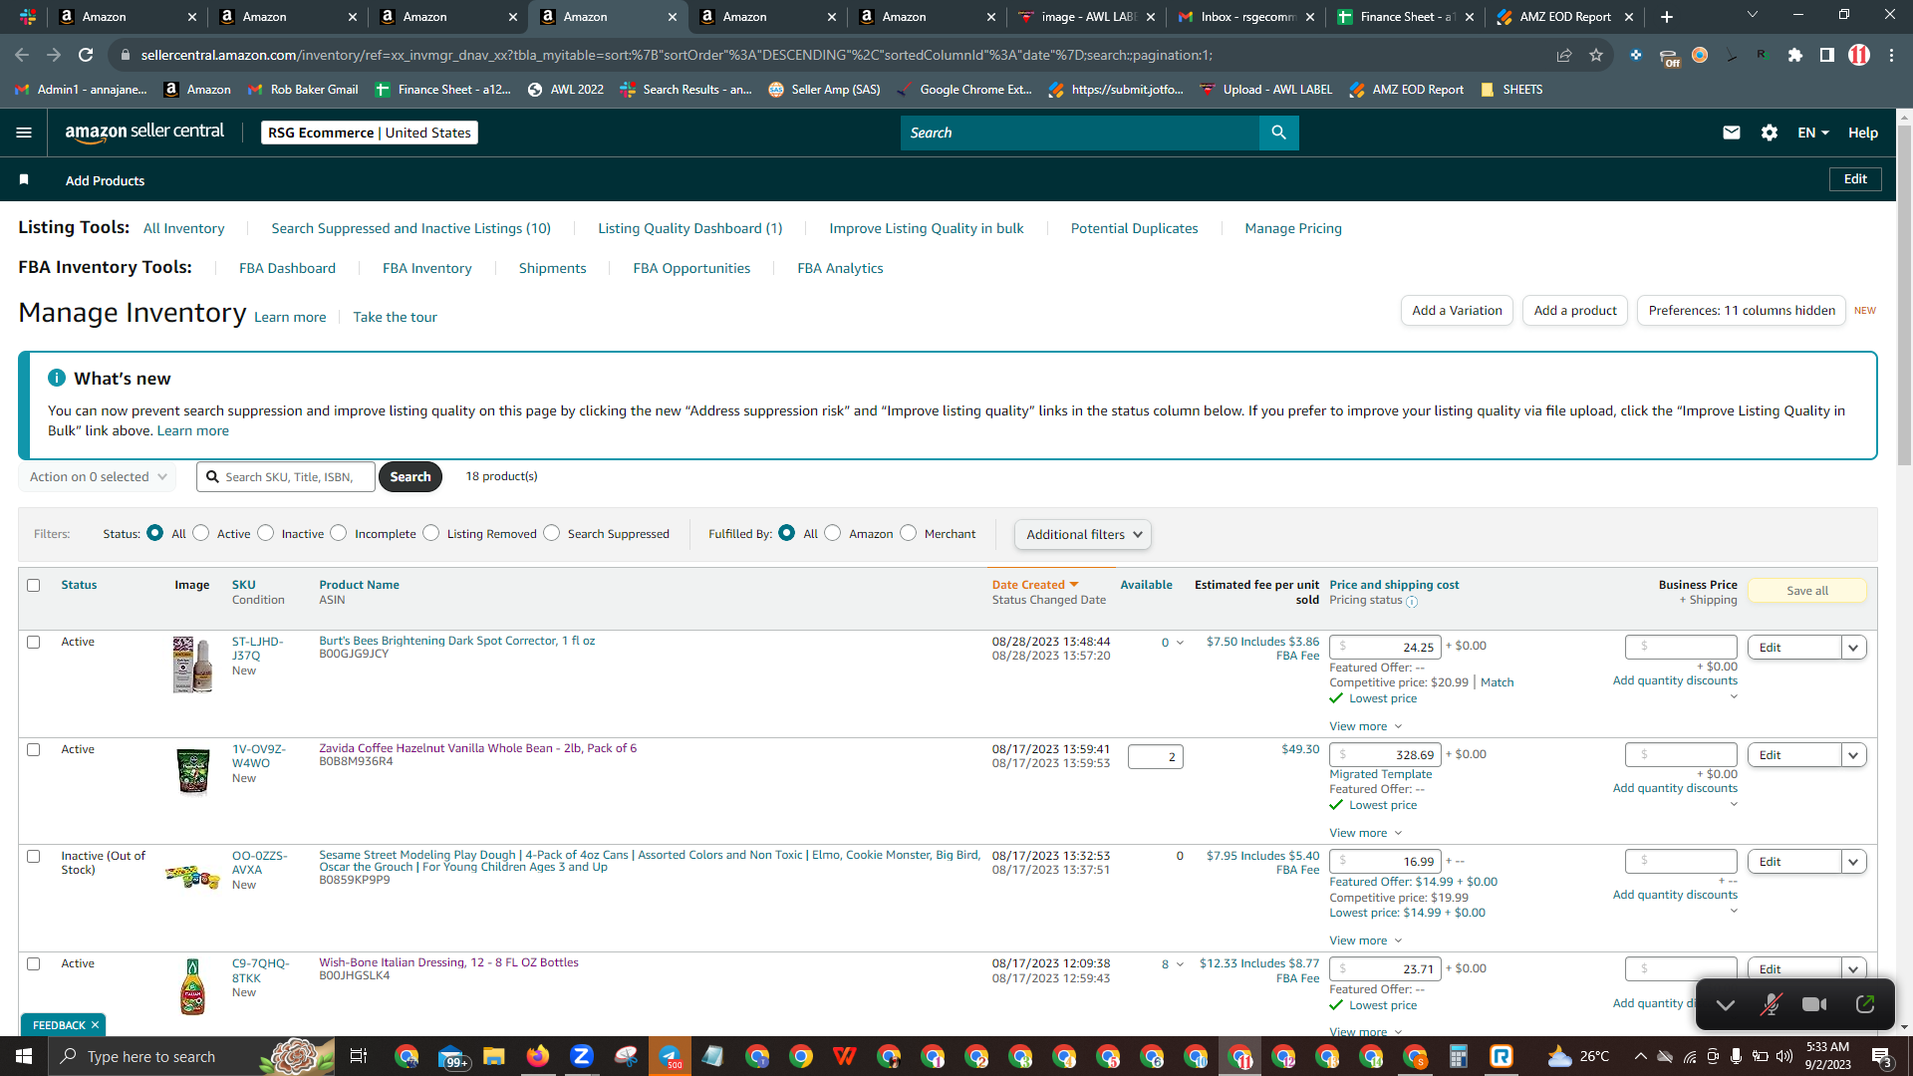The height and width of the screenshot is (1076, 1913).
Task: Open the Edit dropdown arrow for Burt's Bees row
Action: point(1853,648)
